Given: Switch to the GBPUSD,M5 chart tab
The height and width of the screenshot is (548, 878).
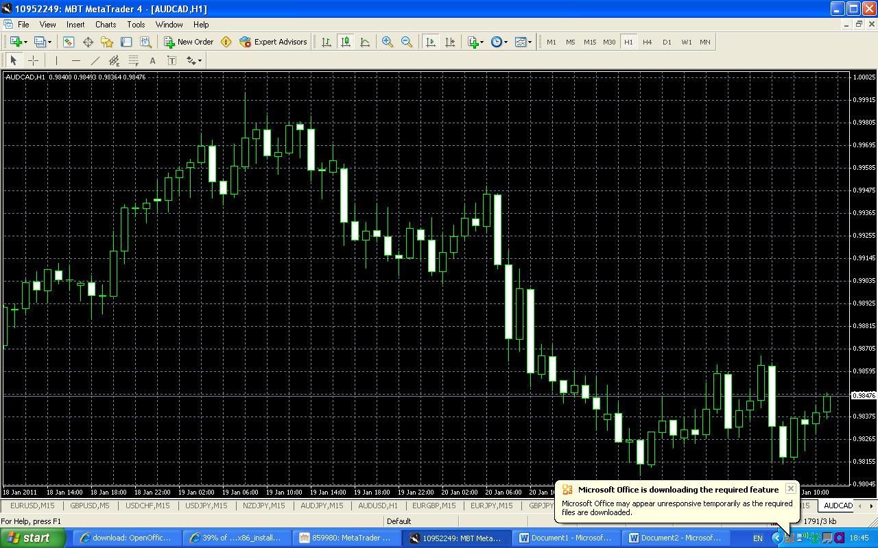Looking at the screenshot, I should [89, 506].
